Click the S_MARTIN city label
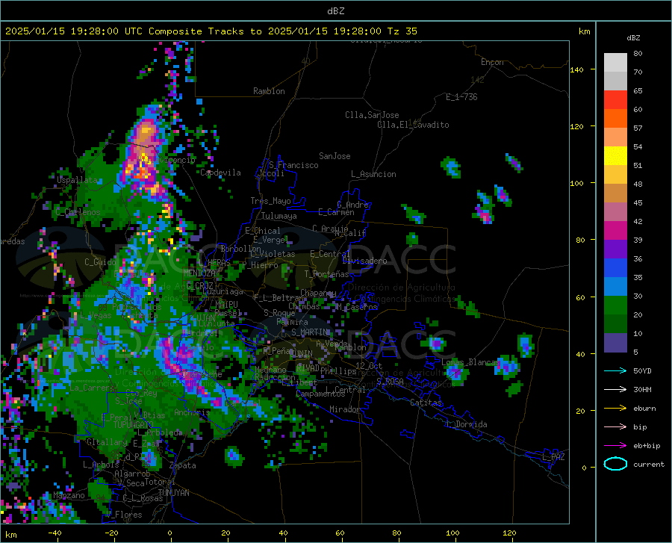The height and width of the screenshot is (543, 672). 311,332
